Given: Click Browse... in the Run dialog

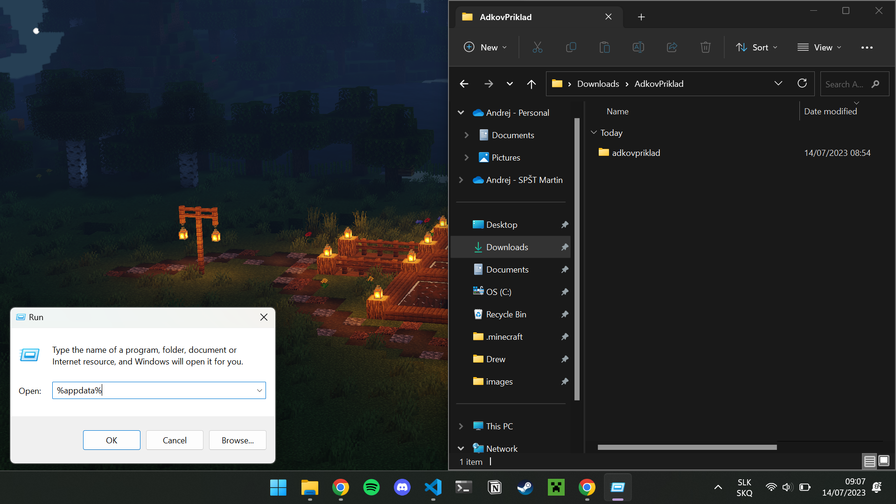Looking at the screenshot, I should (238, 440).
